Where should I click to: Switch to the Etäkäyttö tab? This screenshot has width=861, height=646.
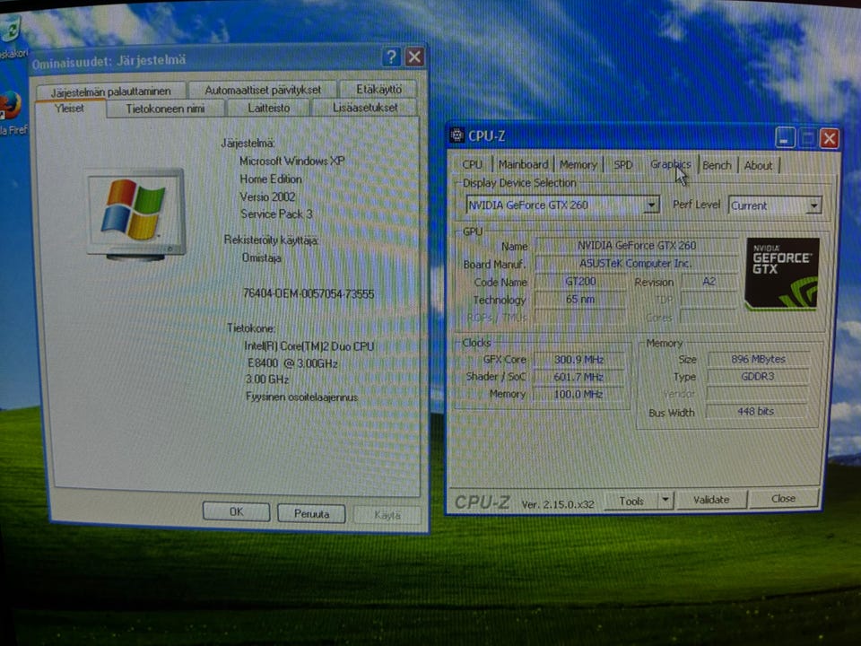378,89
